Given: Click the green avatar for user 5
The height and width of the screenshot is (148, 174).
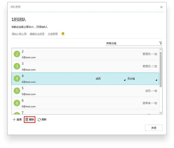Looking at the screenshot, I should click(17, 91).
